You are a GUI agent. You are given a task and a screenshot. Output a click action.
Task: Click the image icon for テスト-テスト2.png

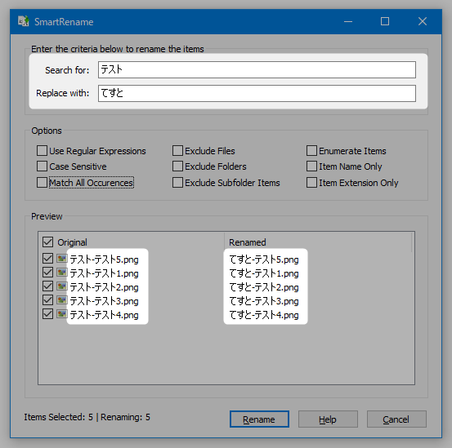(x=61, y=286)
